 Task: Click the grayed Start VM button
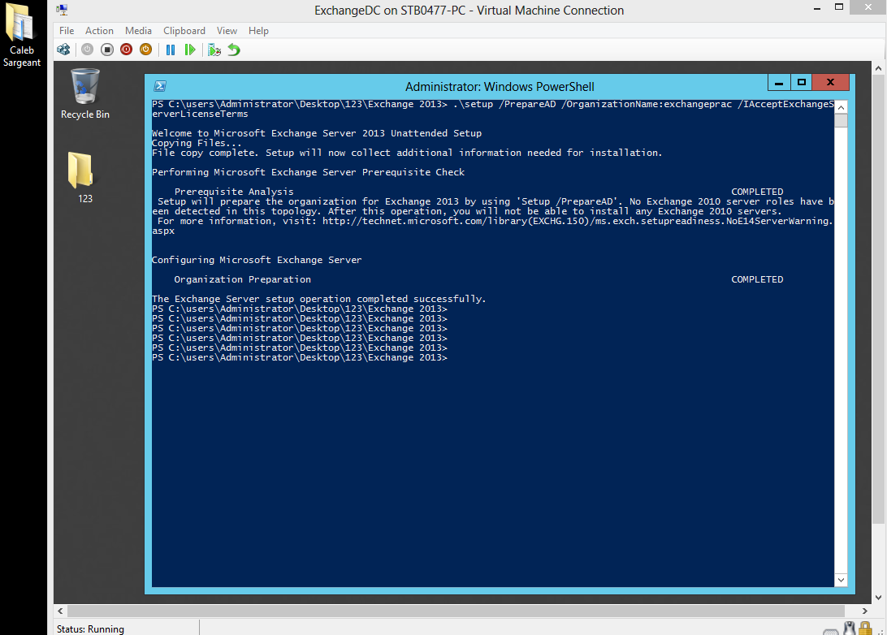point(87,50)
